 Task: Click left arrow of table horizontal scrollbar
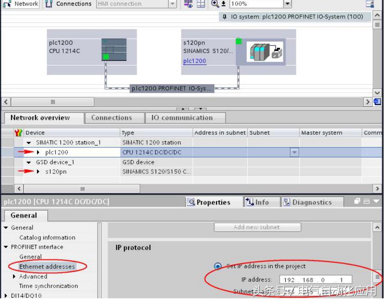[x=19, y=189]
